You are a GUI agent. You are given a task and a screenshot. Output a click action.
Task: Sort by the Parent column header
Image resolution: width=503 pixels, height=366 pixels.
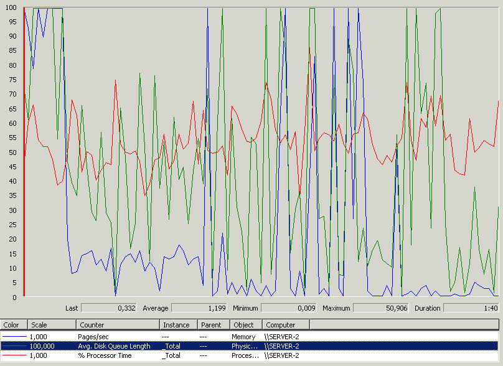coord(213,325)
